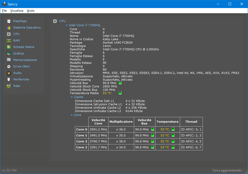This screenshot has height=174, width=248.
Task: Click the Core 2 row header cell
Action: pos(82,141)
